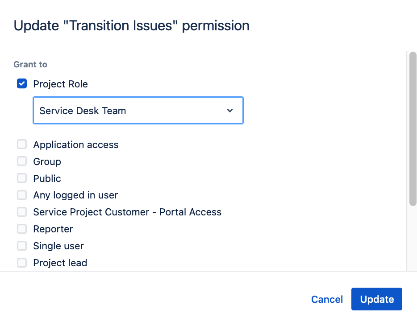Viewport: 417px width, 322px height.
Task: Grant permission to Public
Action: pyautogui.click(x=22, y=178)
